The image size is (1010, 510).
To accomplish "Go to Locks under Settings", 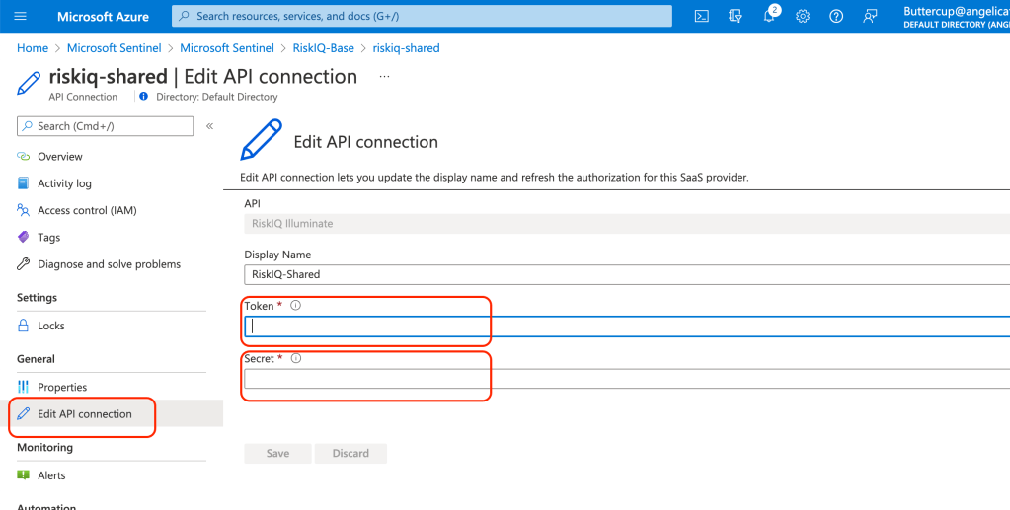I will (x=50, y=326).
